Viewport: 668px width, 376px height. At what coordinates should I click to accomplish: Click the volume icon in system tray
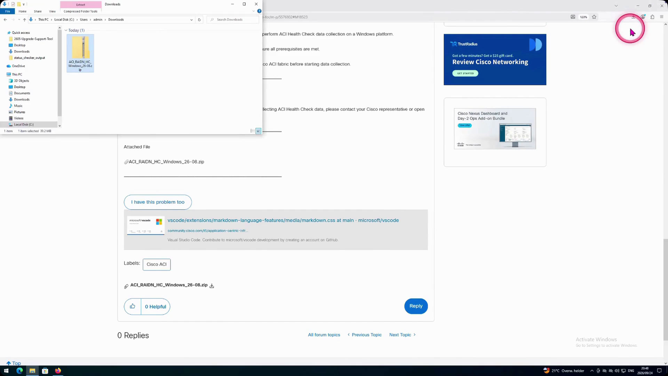[x=617, y=371]
